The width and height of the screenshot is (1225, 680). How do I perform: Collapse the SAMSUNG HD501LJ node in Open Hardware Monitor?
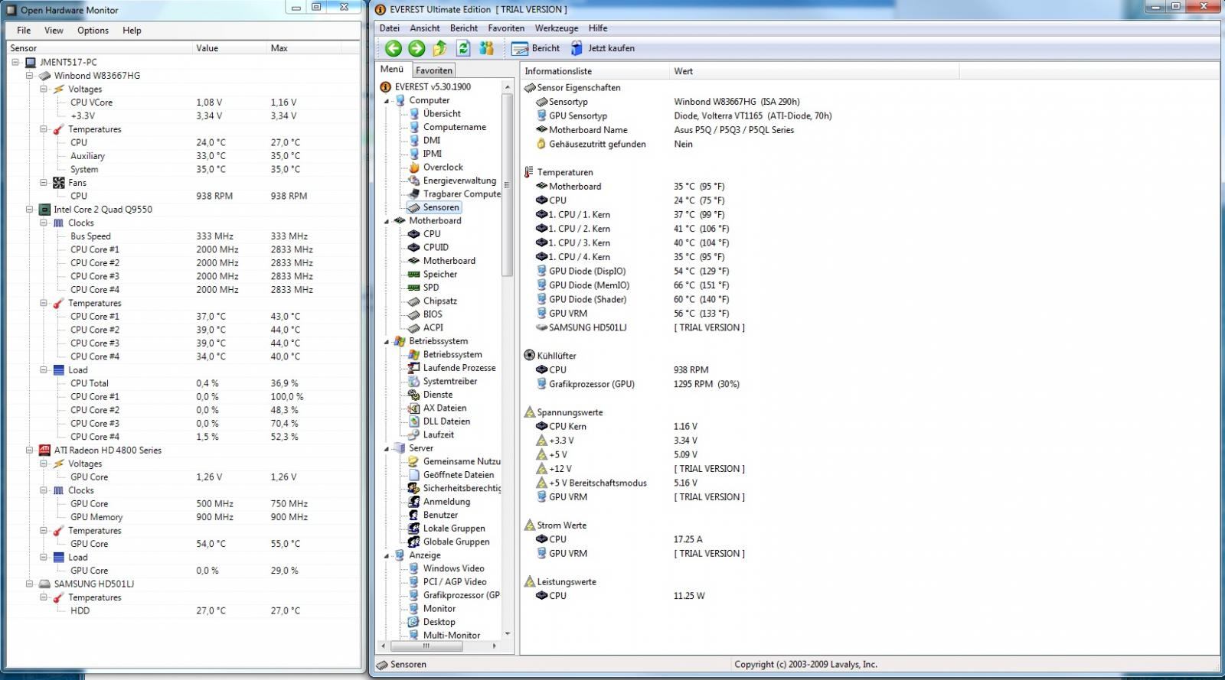click(x=30, y=584)
